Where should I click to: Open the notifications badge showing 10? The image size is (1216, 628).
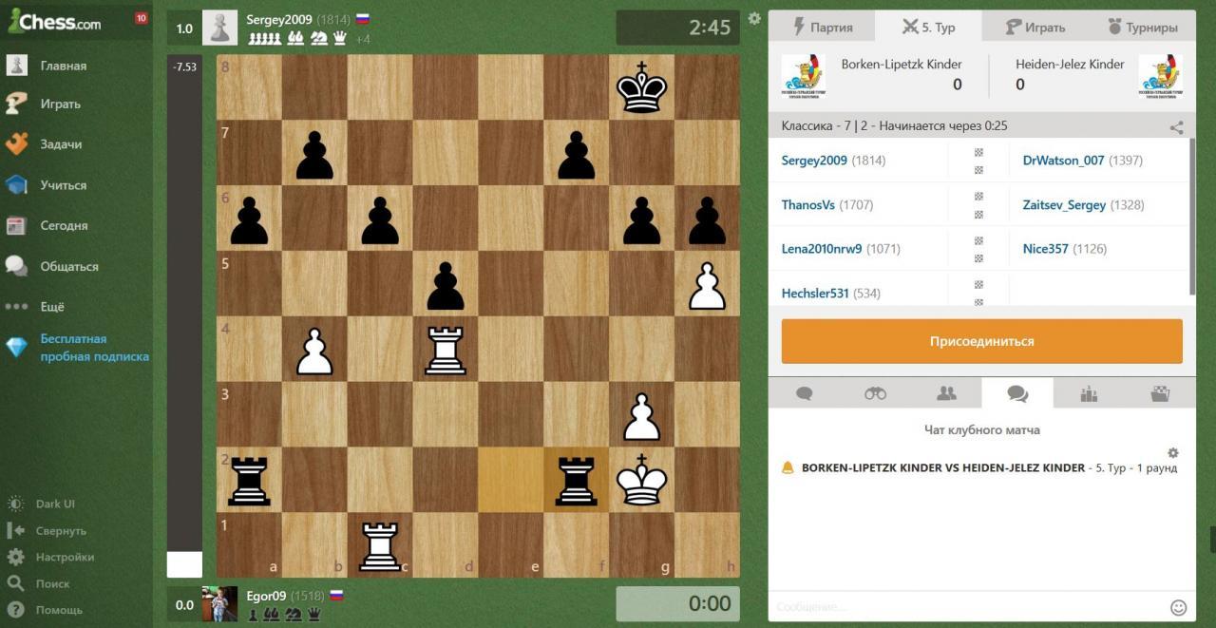[142, 18]
